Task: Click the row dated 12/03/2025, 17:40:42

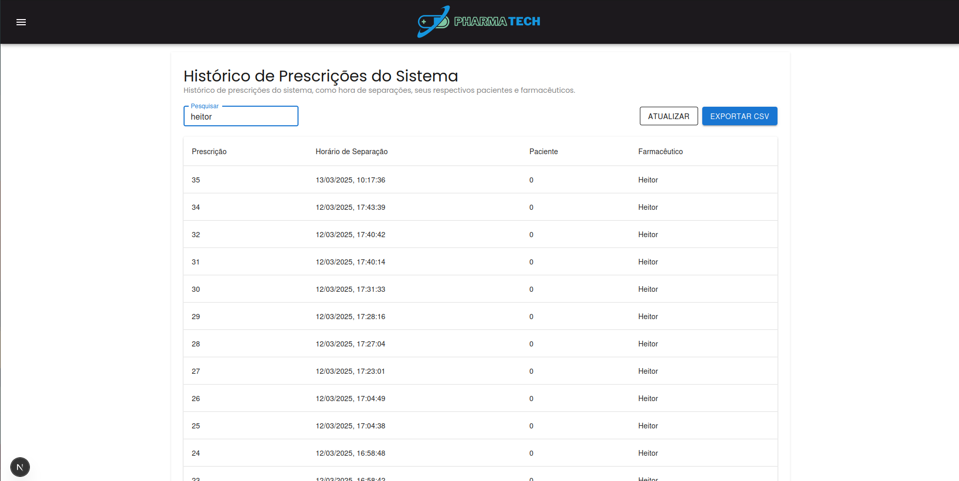Action: 481,235
